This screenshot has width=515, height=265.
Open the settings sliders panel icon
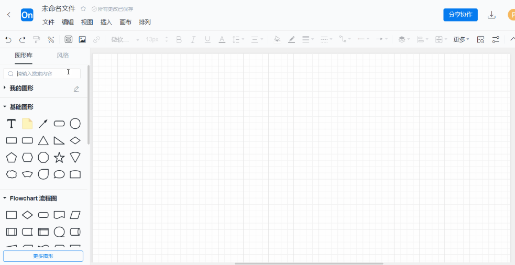496,40
